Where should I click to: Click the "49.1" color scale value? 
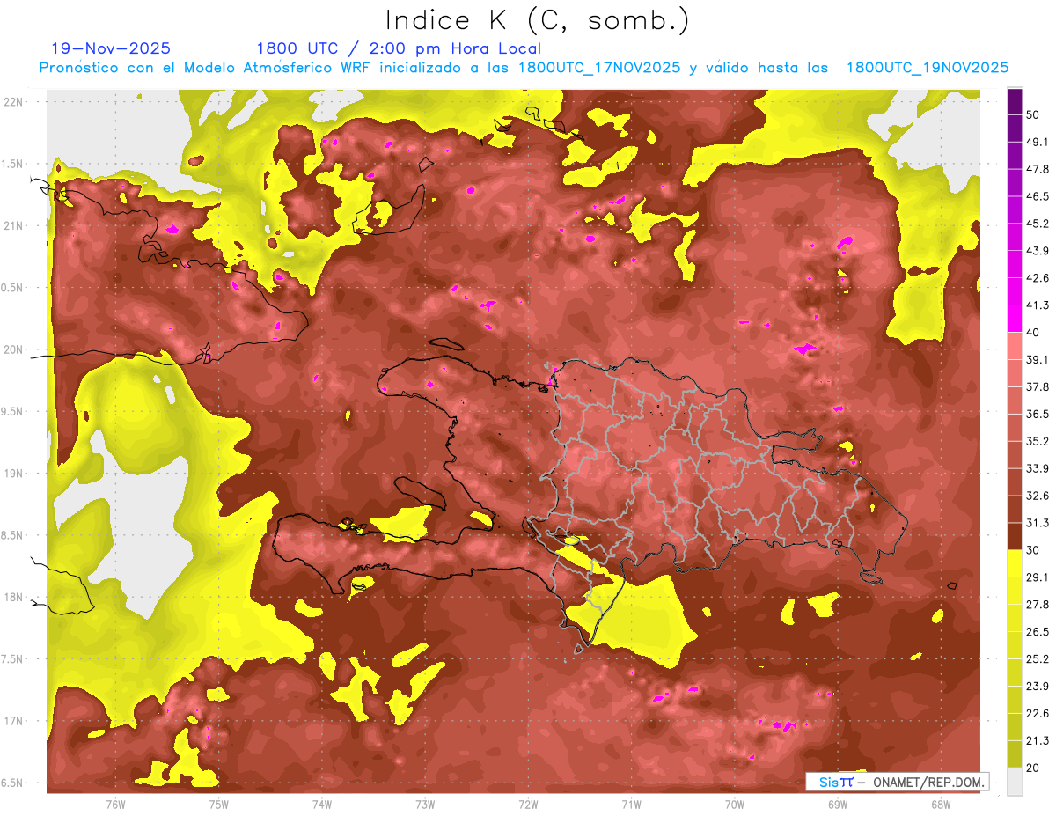(x=1038, y=142)
